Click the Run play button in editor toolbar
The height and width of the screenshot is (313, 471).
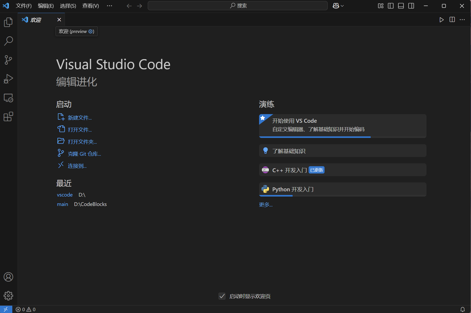[x=442, y=20]
